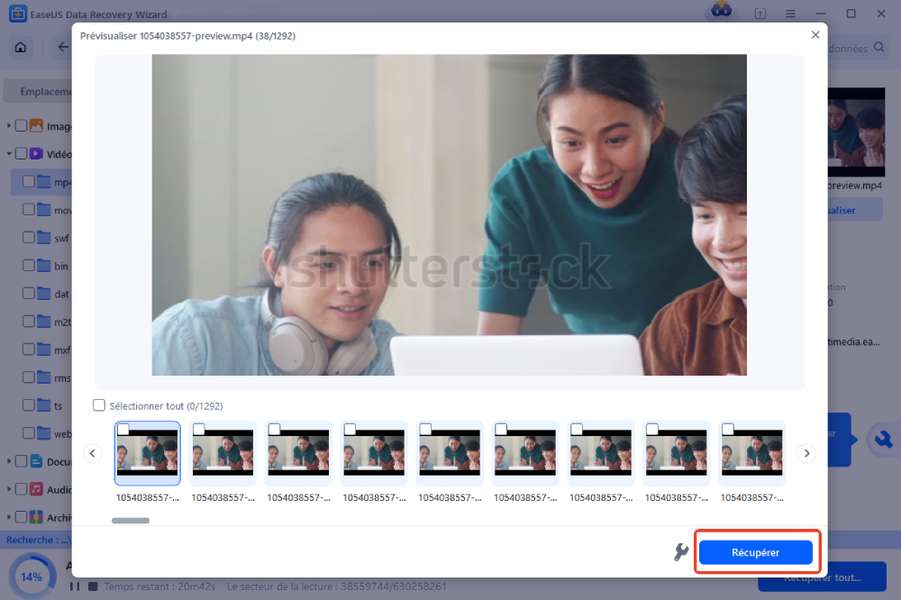The height and width of the screenshot is (600, 901).
Task: Click the thumbnail strip horizontal scrollbar
Action: [x=131, y=521]
